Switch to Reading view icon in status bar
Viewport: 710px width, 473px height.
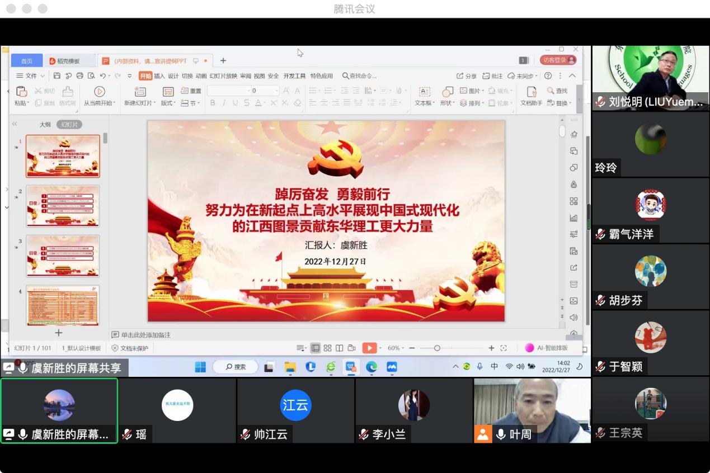339,348
